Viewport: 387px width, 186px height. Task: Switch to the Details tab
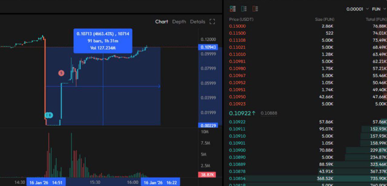(198, 21)
